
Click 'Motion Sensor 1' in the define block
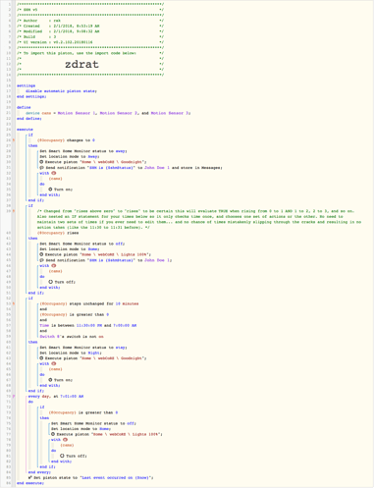coord(77,113)
